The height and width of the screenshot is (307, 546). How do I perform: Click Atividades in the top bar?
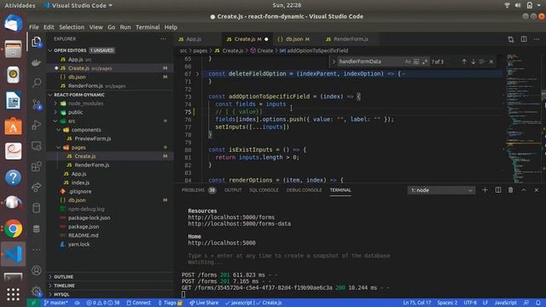(20, 5)
